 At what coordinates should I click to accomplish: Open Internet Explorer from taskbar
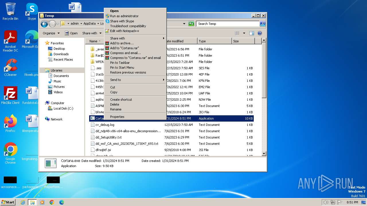coord(23,202)
